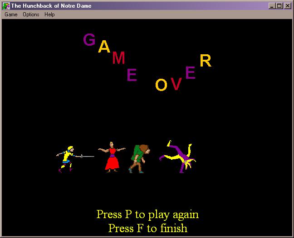Click the yellow letter A
Image resolution: width=294 pixels, height=238 pixels.
(x=104, y=46)
